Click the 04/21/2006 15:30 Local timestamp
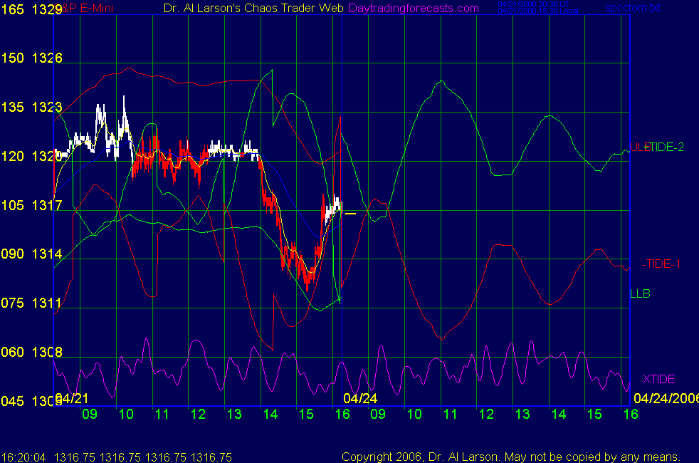Viewport: 699px width, 463px height. point(538,11)
